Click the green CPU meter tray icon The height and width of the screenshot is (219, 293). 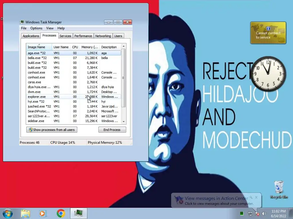242,213
